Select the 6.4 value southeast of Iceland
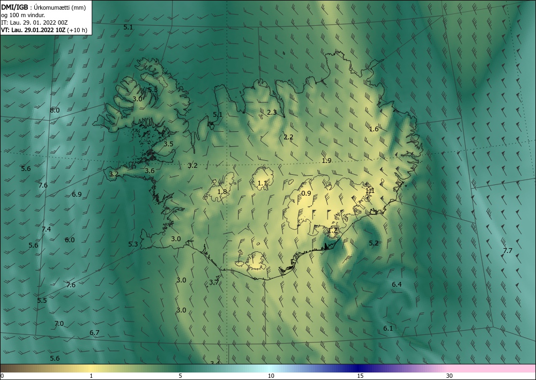Viewport: 536px width, 380px height. click(397, 284)
